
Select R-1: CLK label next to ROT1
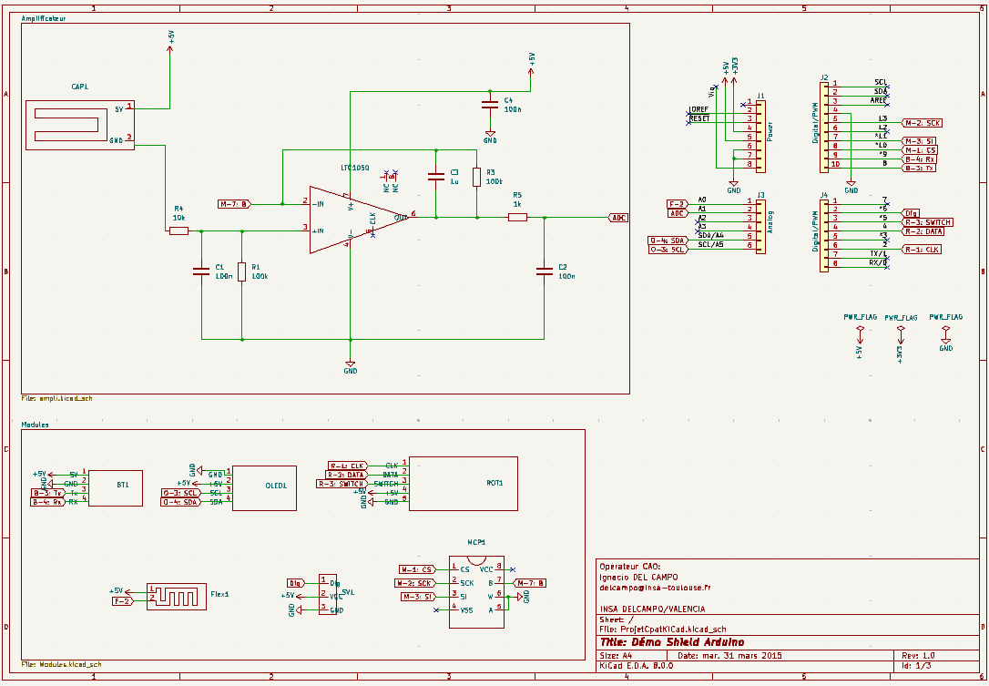[348, 466]
